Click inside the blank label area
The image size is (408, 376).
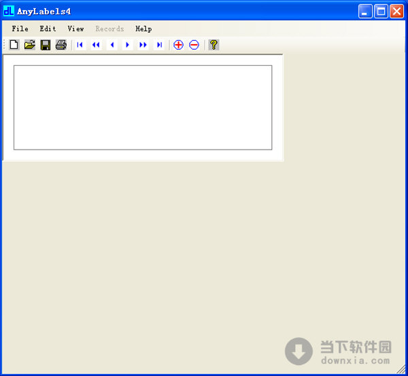(143, 107)
